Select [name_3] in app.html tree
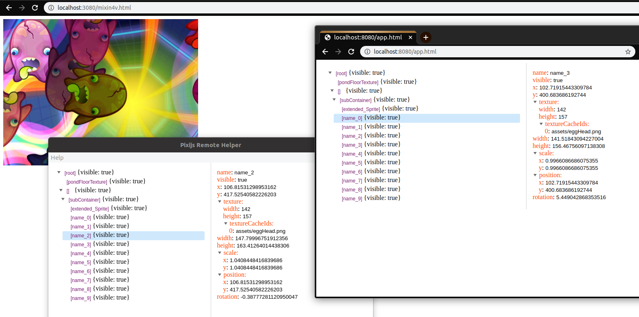 coord(352,145)
